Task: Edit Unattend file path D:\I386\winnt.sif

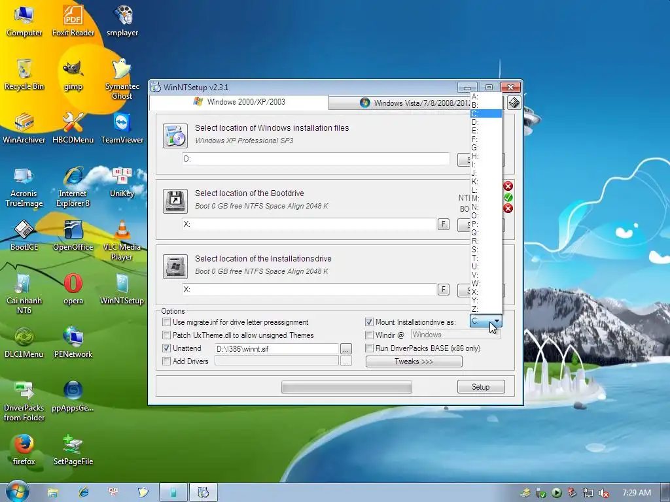Action: 277,349
